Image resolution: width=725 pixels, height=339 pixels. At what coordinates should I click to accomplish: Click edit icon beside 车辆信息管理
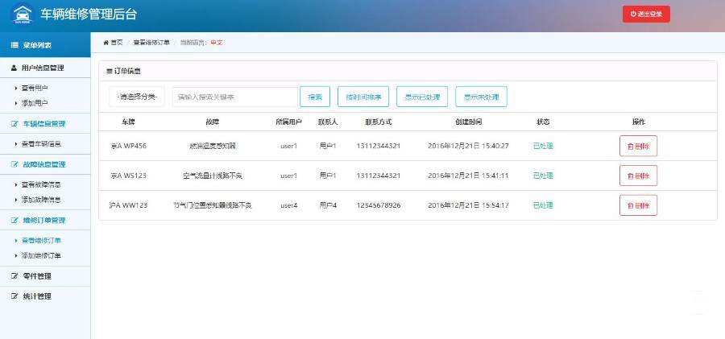14,124
